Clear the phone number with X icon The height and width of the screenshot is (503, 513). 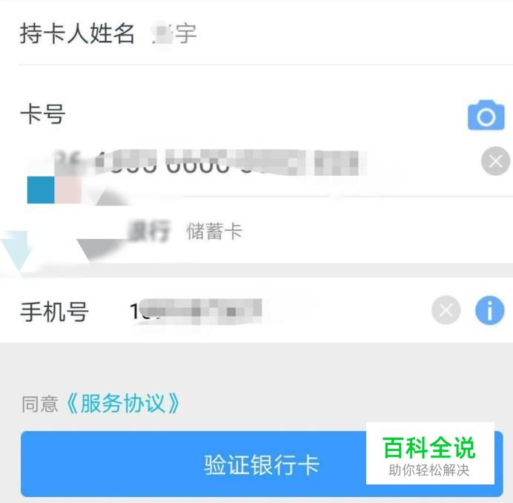[x=446, y=310]
